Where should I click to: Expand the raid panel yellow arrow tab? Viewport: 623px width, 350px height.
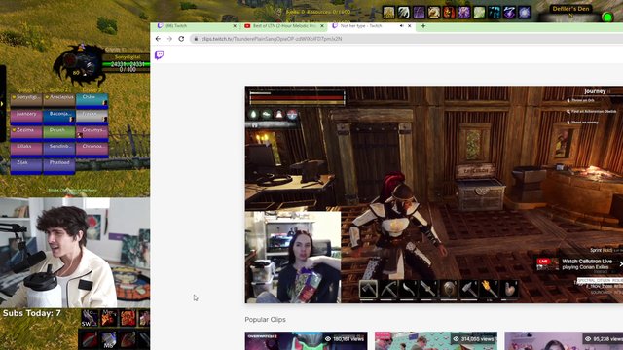tap(2, 104)
